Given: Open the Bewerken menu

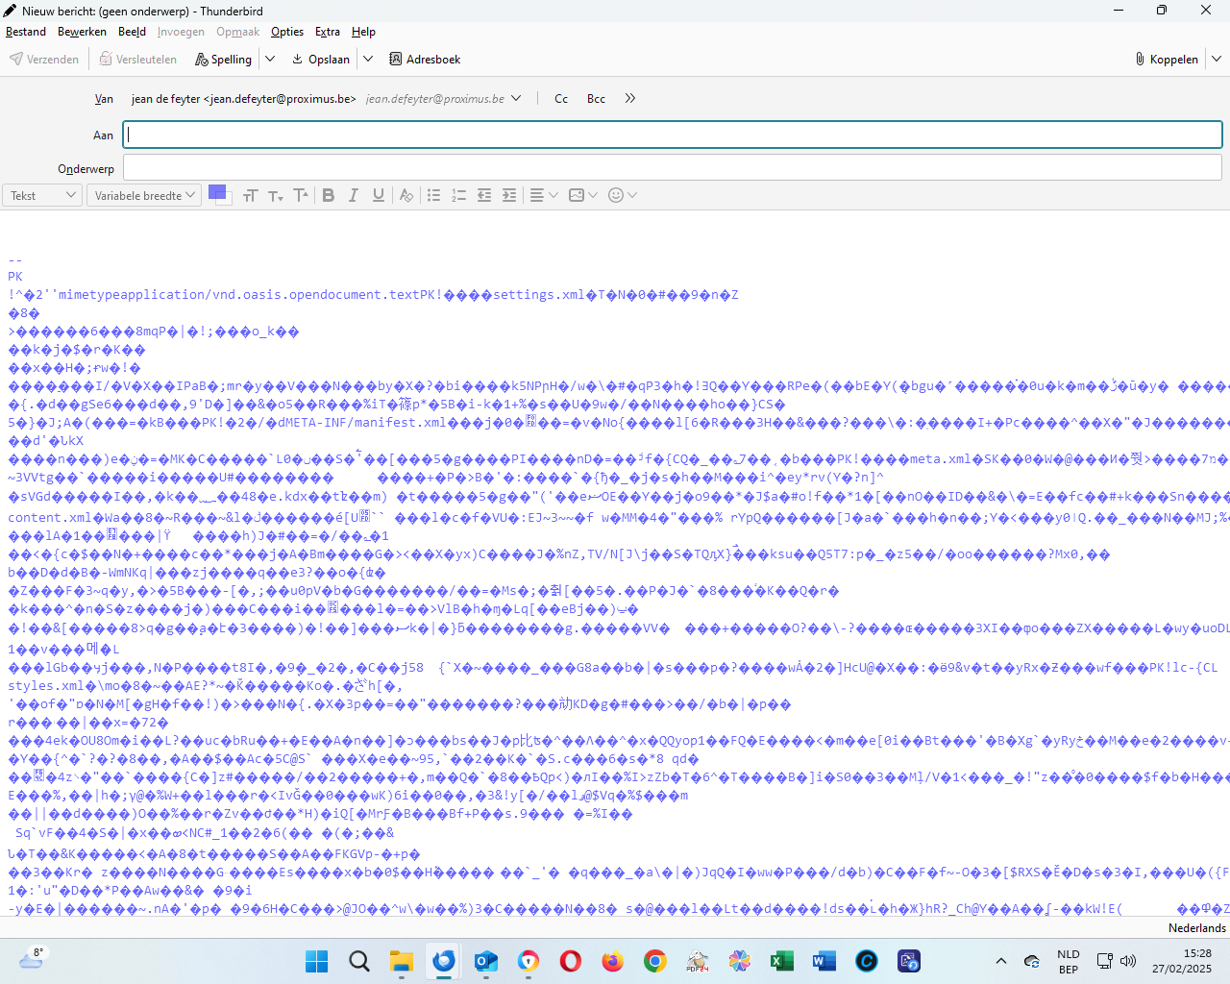Looking at the screenshot, I should (x=82, y=32).
